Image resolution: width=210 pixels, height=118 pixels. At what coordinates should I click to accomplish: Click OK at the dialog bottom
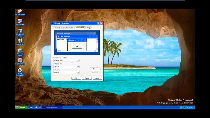(76, 78)
